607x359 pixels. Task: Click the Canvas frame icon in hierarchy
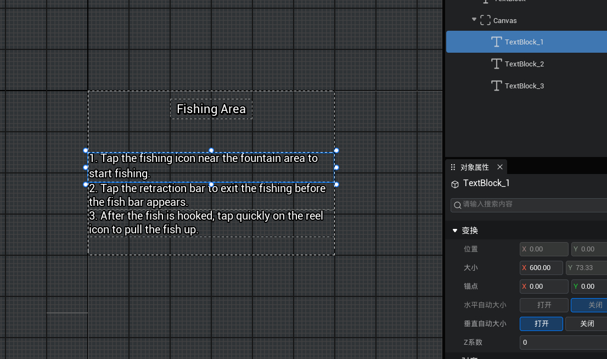pos(485,20)
